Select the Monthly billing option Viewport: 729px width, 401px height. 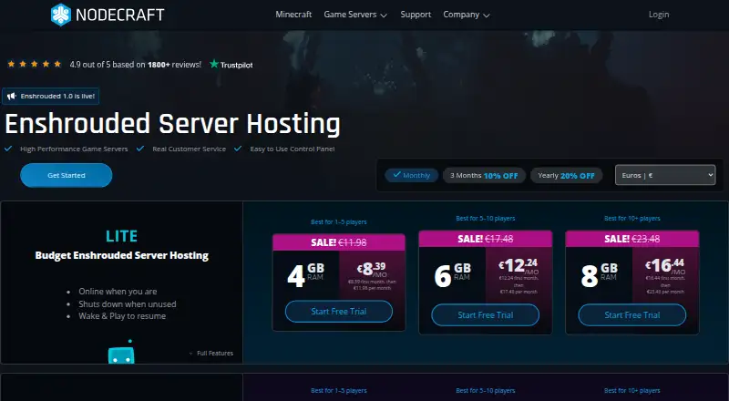[x=412, y=175]
